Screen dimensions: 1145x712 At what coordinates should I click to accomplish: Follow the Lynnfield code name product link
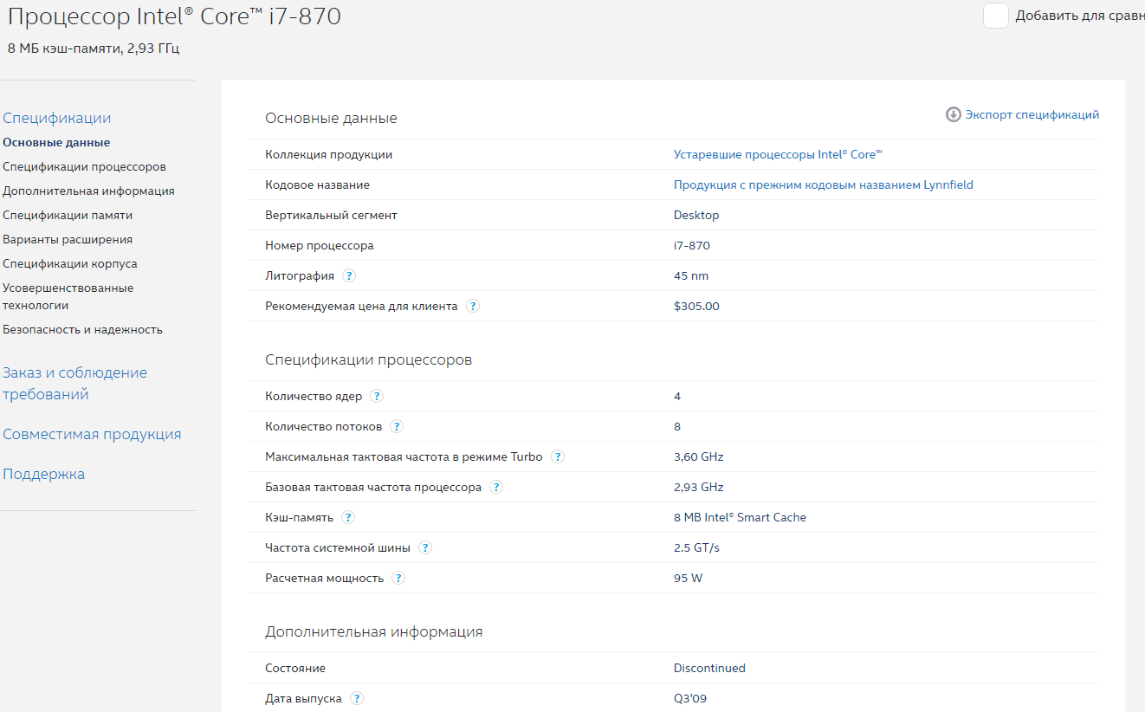pos(824,184)
